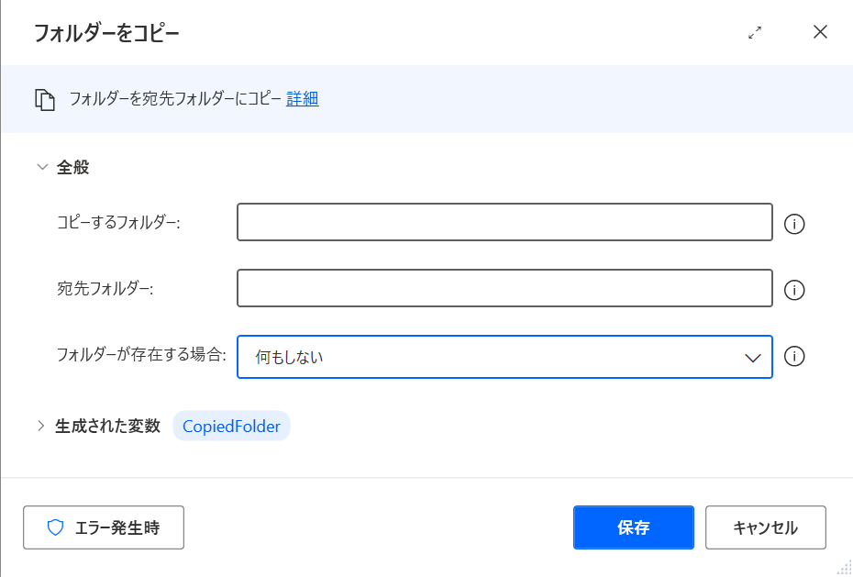Viewport: 853px width, 577px height.
Task: Click the shield icon on エラー発生時
Action: 55,527
